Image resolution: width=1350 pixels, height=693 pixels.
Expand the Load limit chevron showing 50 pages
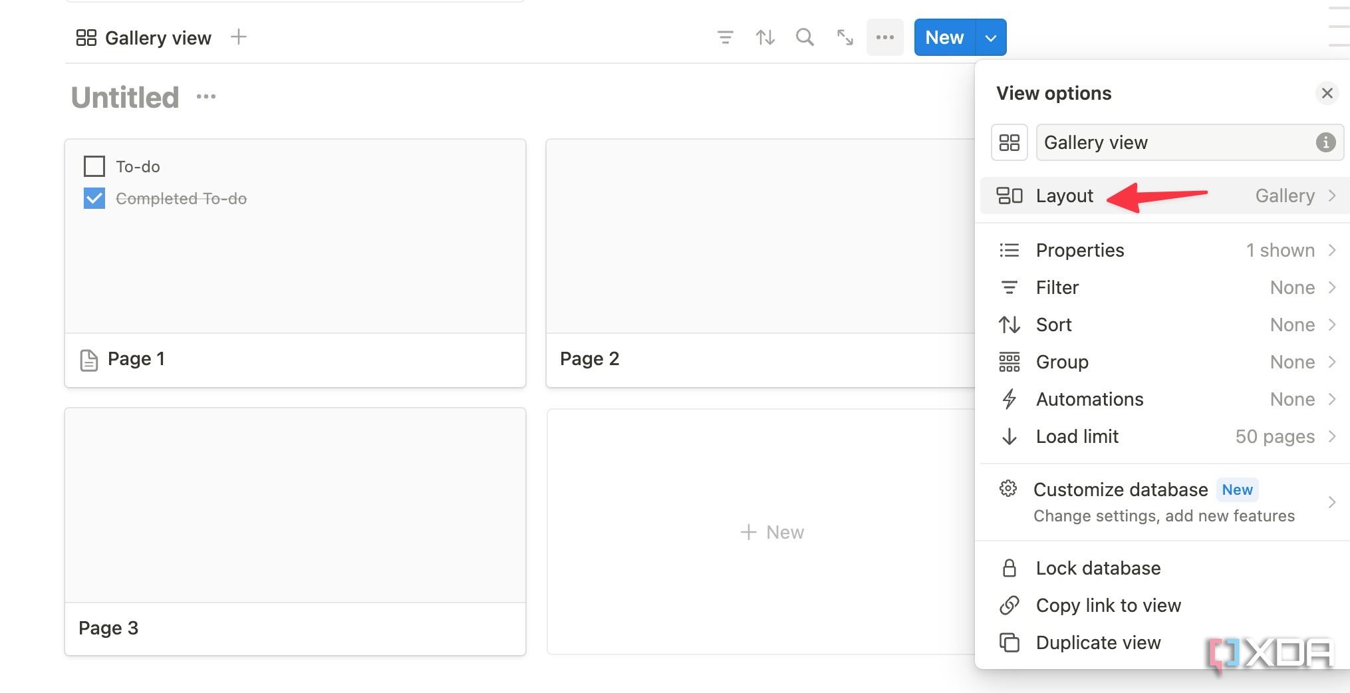[1332, 436]
